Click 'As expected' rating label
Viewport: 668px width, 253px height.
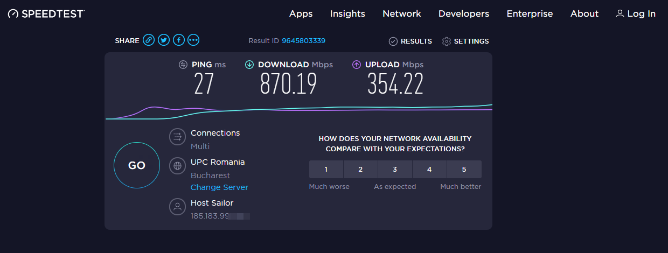click(x=395, y=187)
